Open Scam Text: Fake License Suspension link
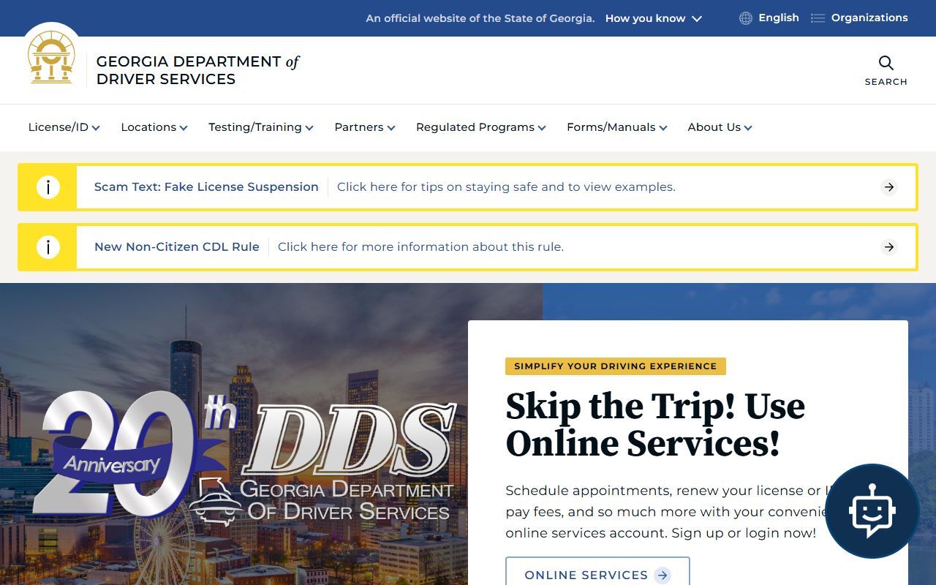 (x=206, y=187)
